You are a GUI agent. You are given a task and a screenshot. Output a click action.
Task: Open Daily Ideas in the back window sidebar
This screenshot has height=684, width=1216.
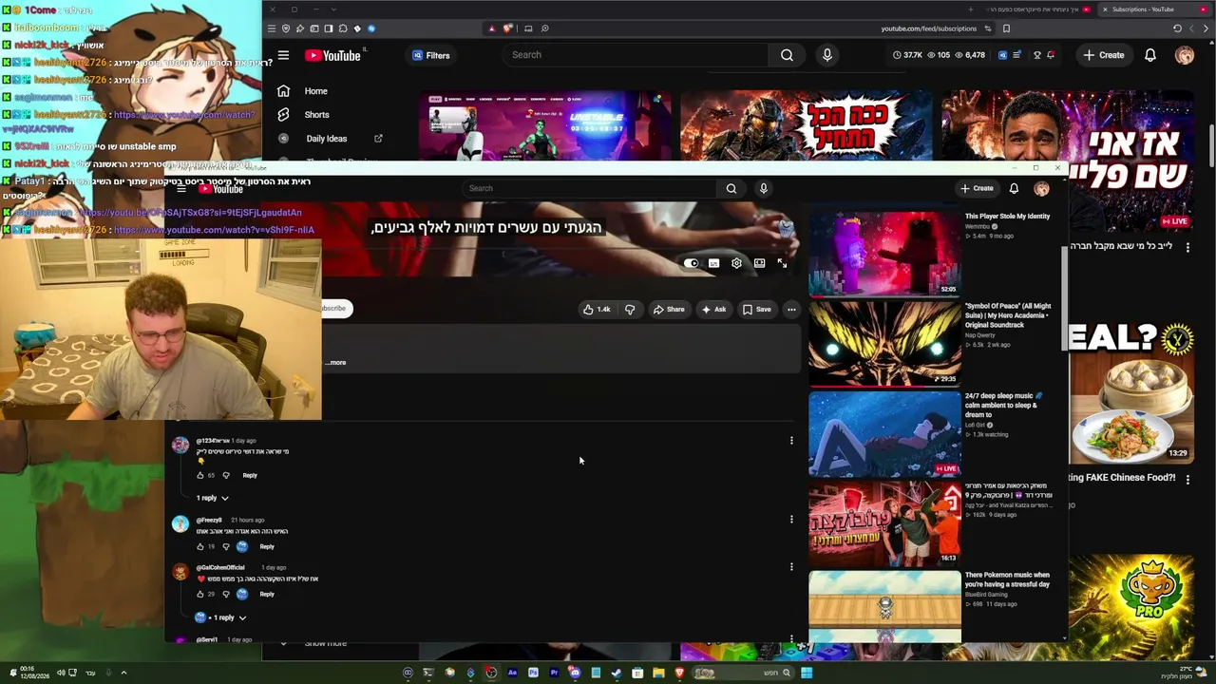click(x=326, y=139)
